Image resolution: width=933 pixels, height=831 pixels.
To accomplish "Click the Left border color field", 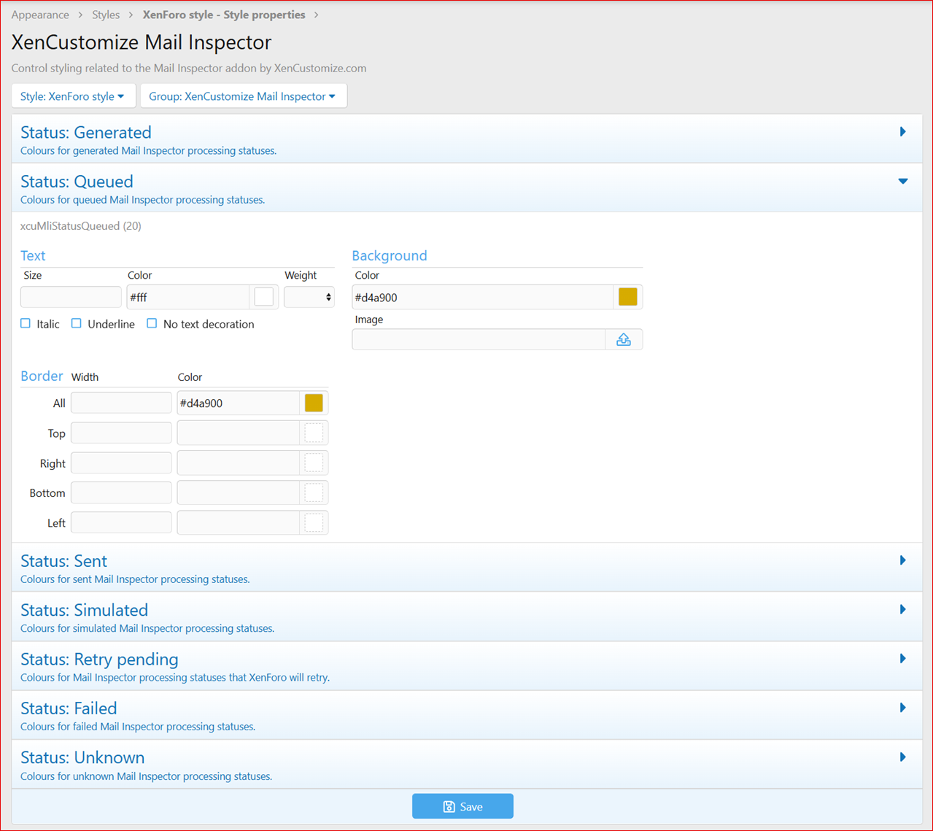I will tap(239, 522).
